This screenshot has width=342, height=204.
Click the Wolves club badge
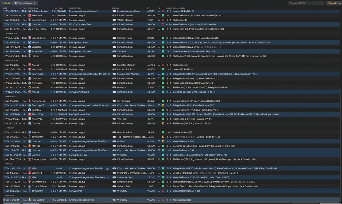pos(30,87)
